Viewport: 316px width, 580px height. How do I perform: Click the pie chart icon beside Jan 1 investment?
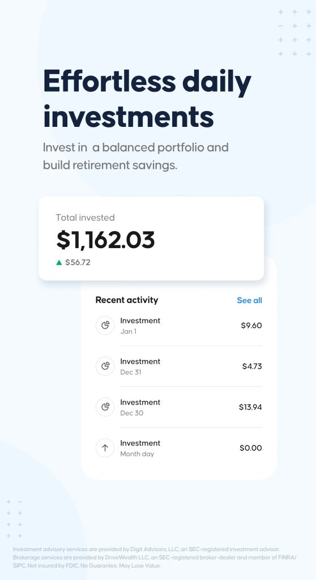click(105, 326)
